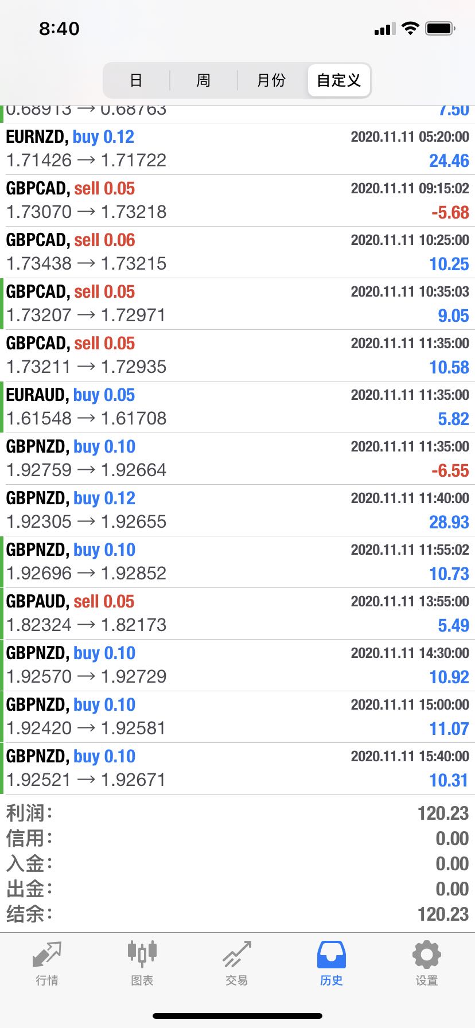475x1028 pixels.
Task: Tap the 8:40 status bar clock
Action: click(x=59, y=29)
